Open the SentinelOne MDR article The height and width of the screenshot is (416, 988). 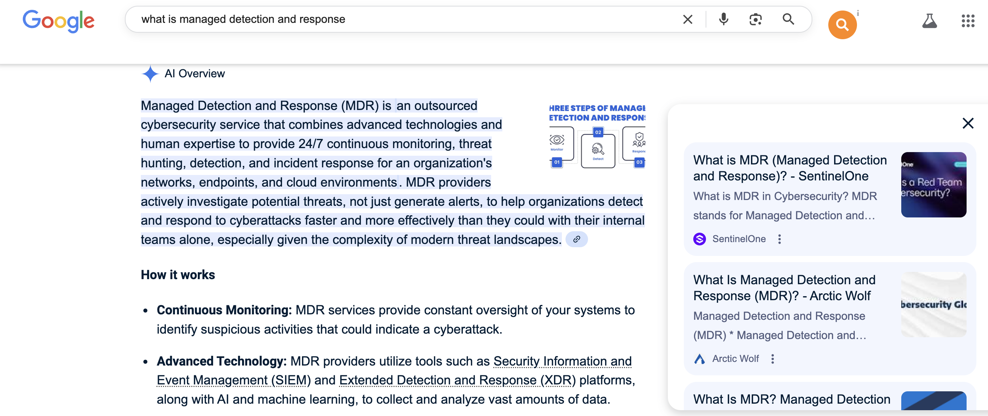coord(789,168)
